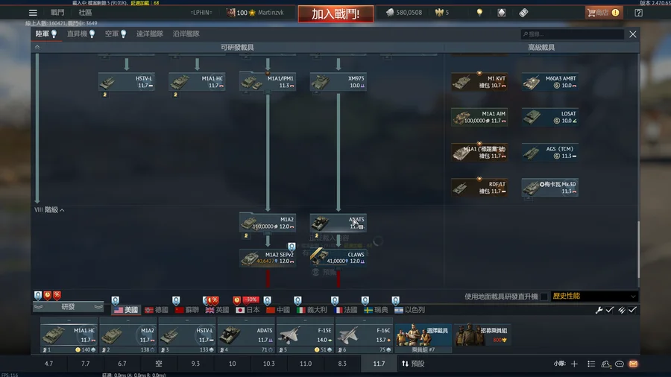This screenshot has width=671, height=377.
Task: Click the blue talisman badge on M1A2 SEPv2
Action: tap(292, 247)
